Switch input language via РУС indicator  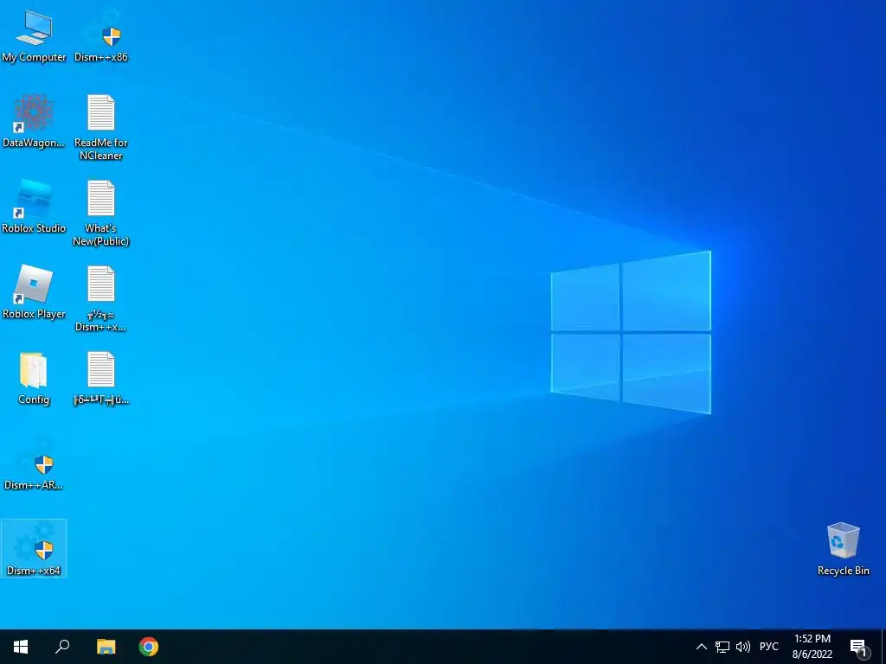point(769,647)
